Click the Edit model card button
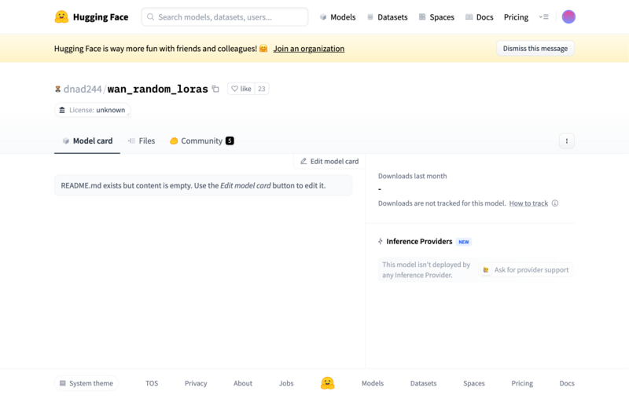 tap(329, 162)
